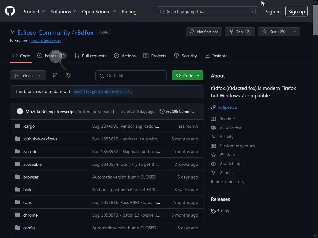Click the Fork button

coord(240,32)
